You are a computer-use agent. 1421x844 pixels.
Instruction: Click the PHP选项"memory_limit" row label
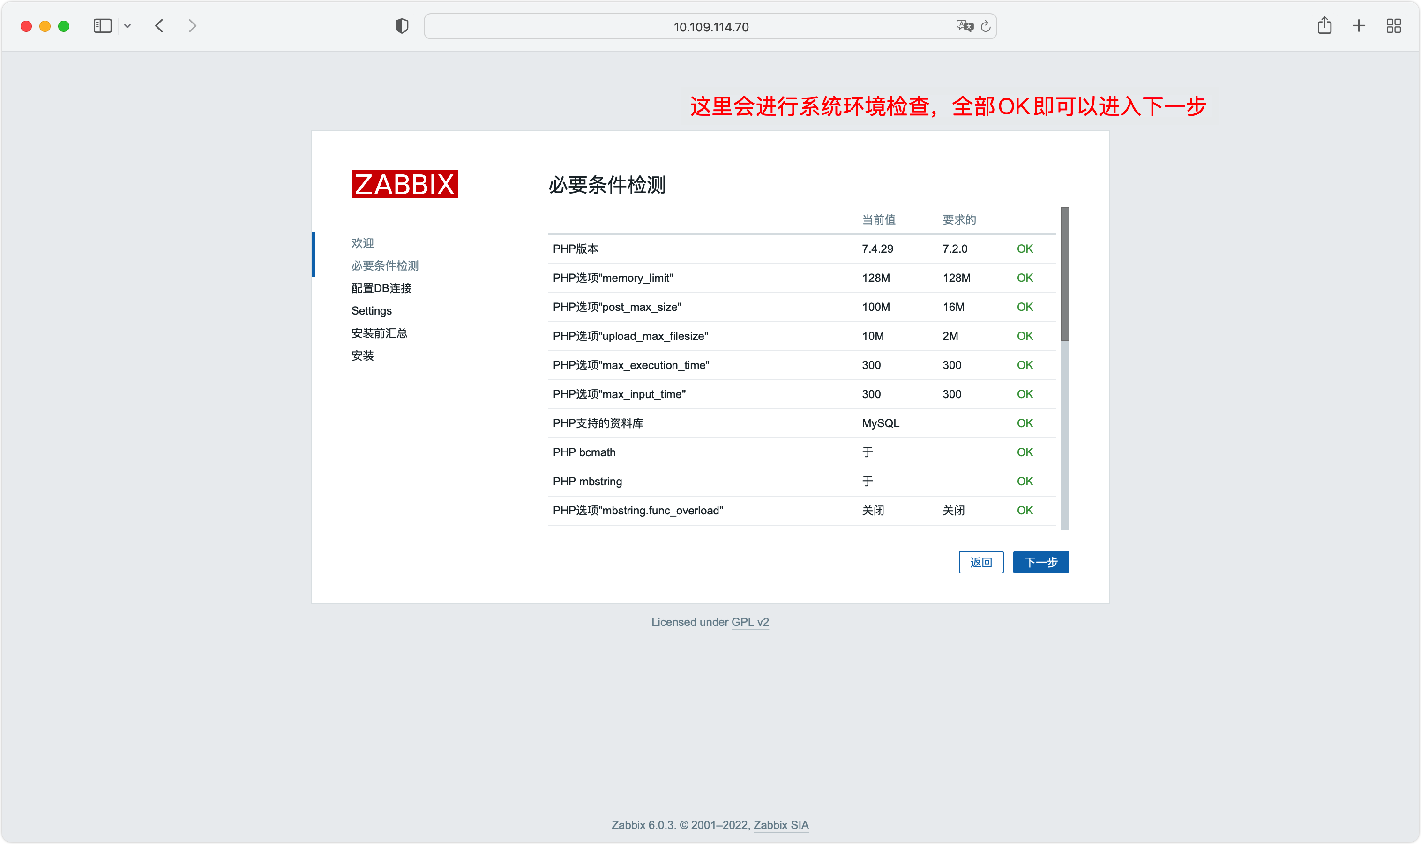click(x=613, y=278)
